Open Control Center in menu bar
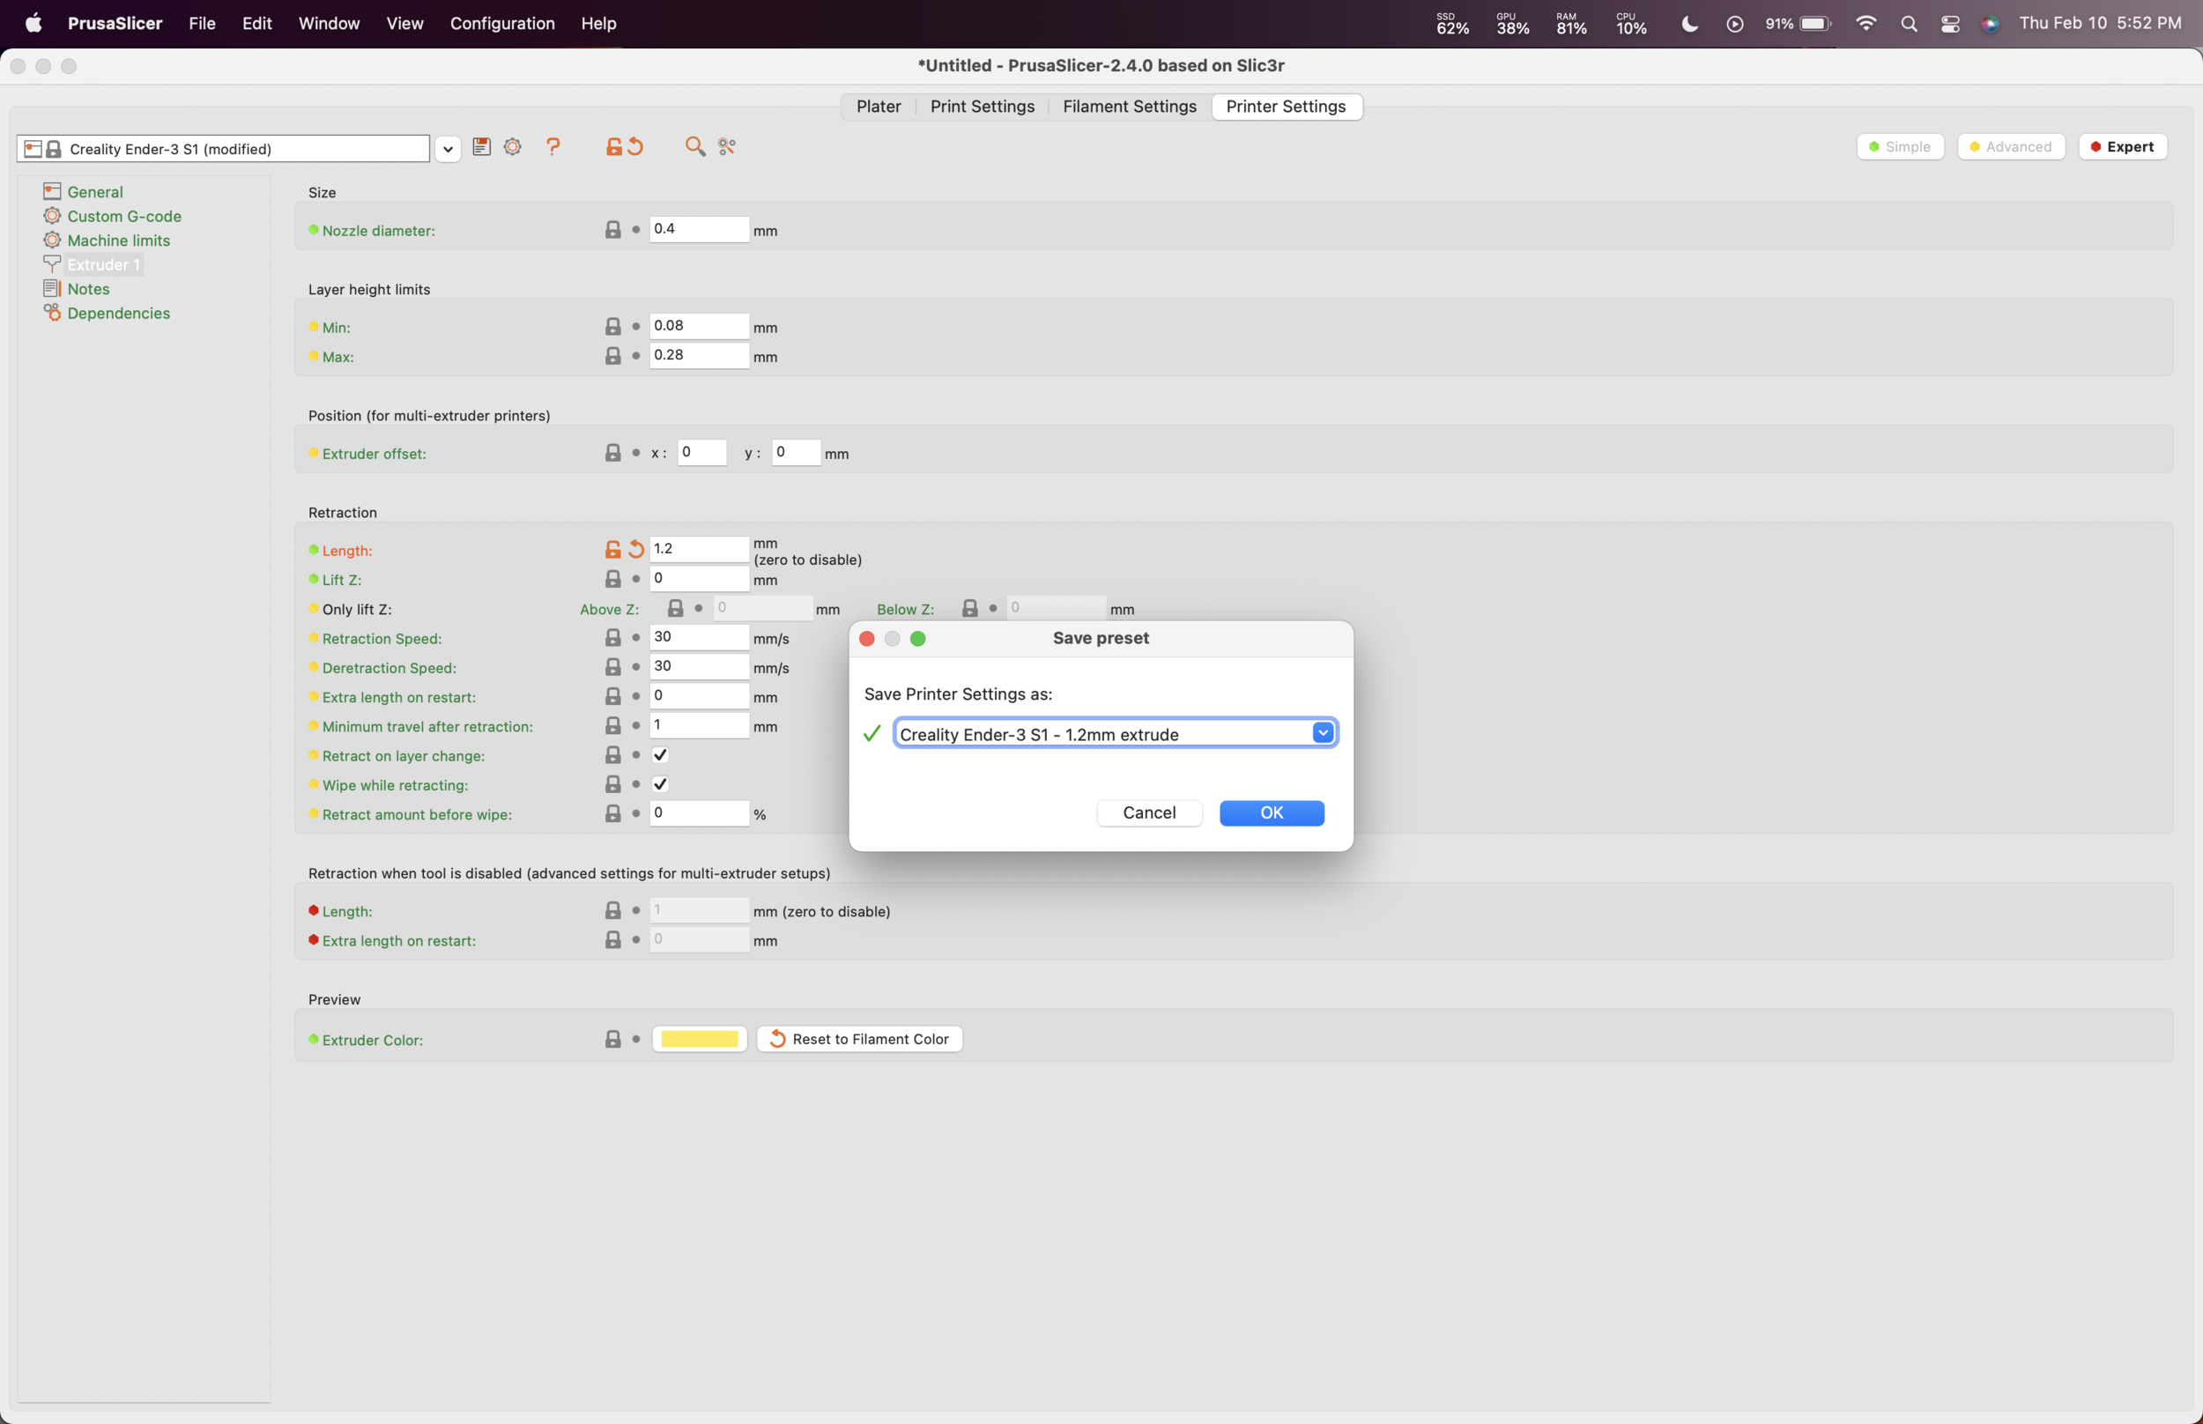The width and height of the screenshot is (2203, 1424). point(1950,24)
